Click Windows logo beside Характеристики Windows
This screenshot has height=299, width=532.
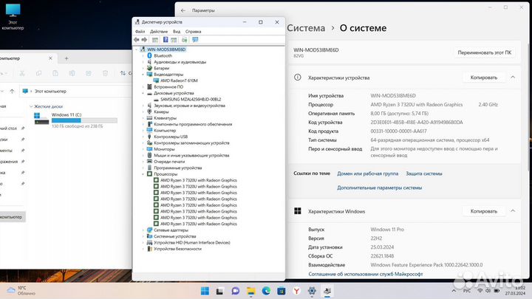click(x=298, y=211)
